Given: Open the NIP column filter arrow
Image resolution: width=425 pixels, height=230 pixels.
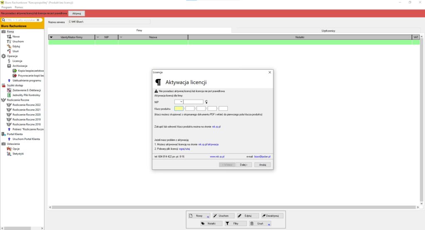Looking at the screenshot, I should pos(98,37).
